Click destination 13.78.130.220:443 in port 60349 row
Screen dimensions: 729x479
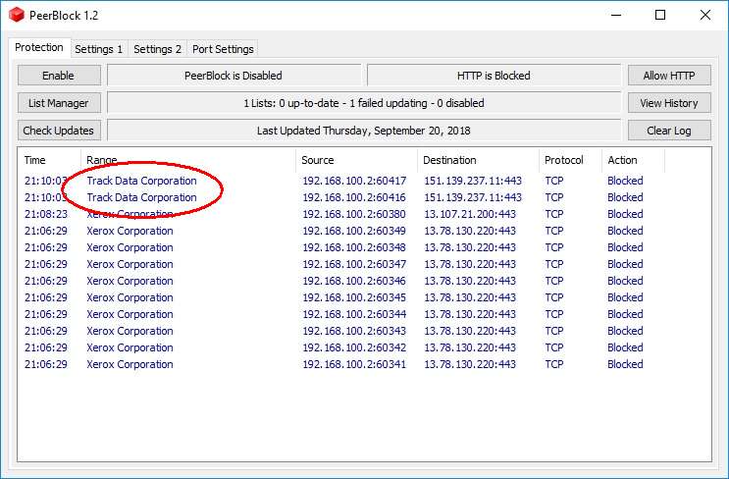470,231
